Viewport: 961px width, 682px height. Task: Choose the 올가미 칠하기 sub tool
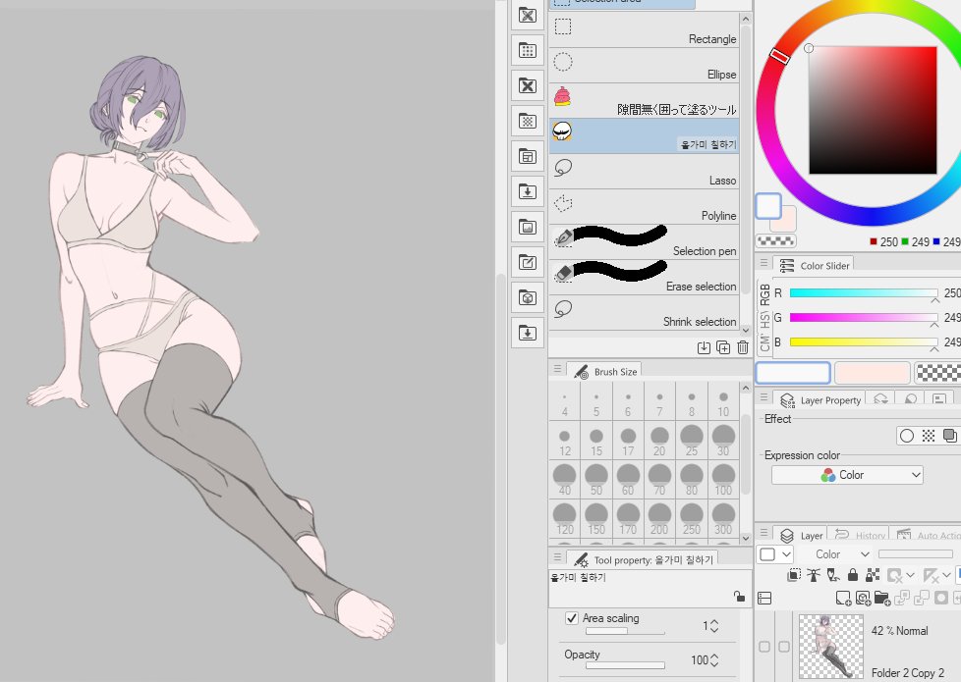644,136
